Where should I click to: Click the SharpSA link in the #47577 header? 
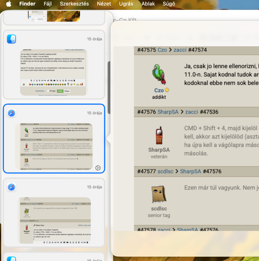(x=190, y=171)
